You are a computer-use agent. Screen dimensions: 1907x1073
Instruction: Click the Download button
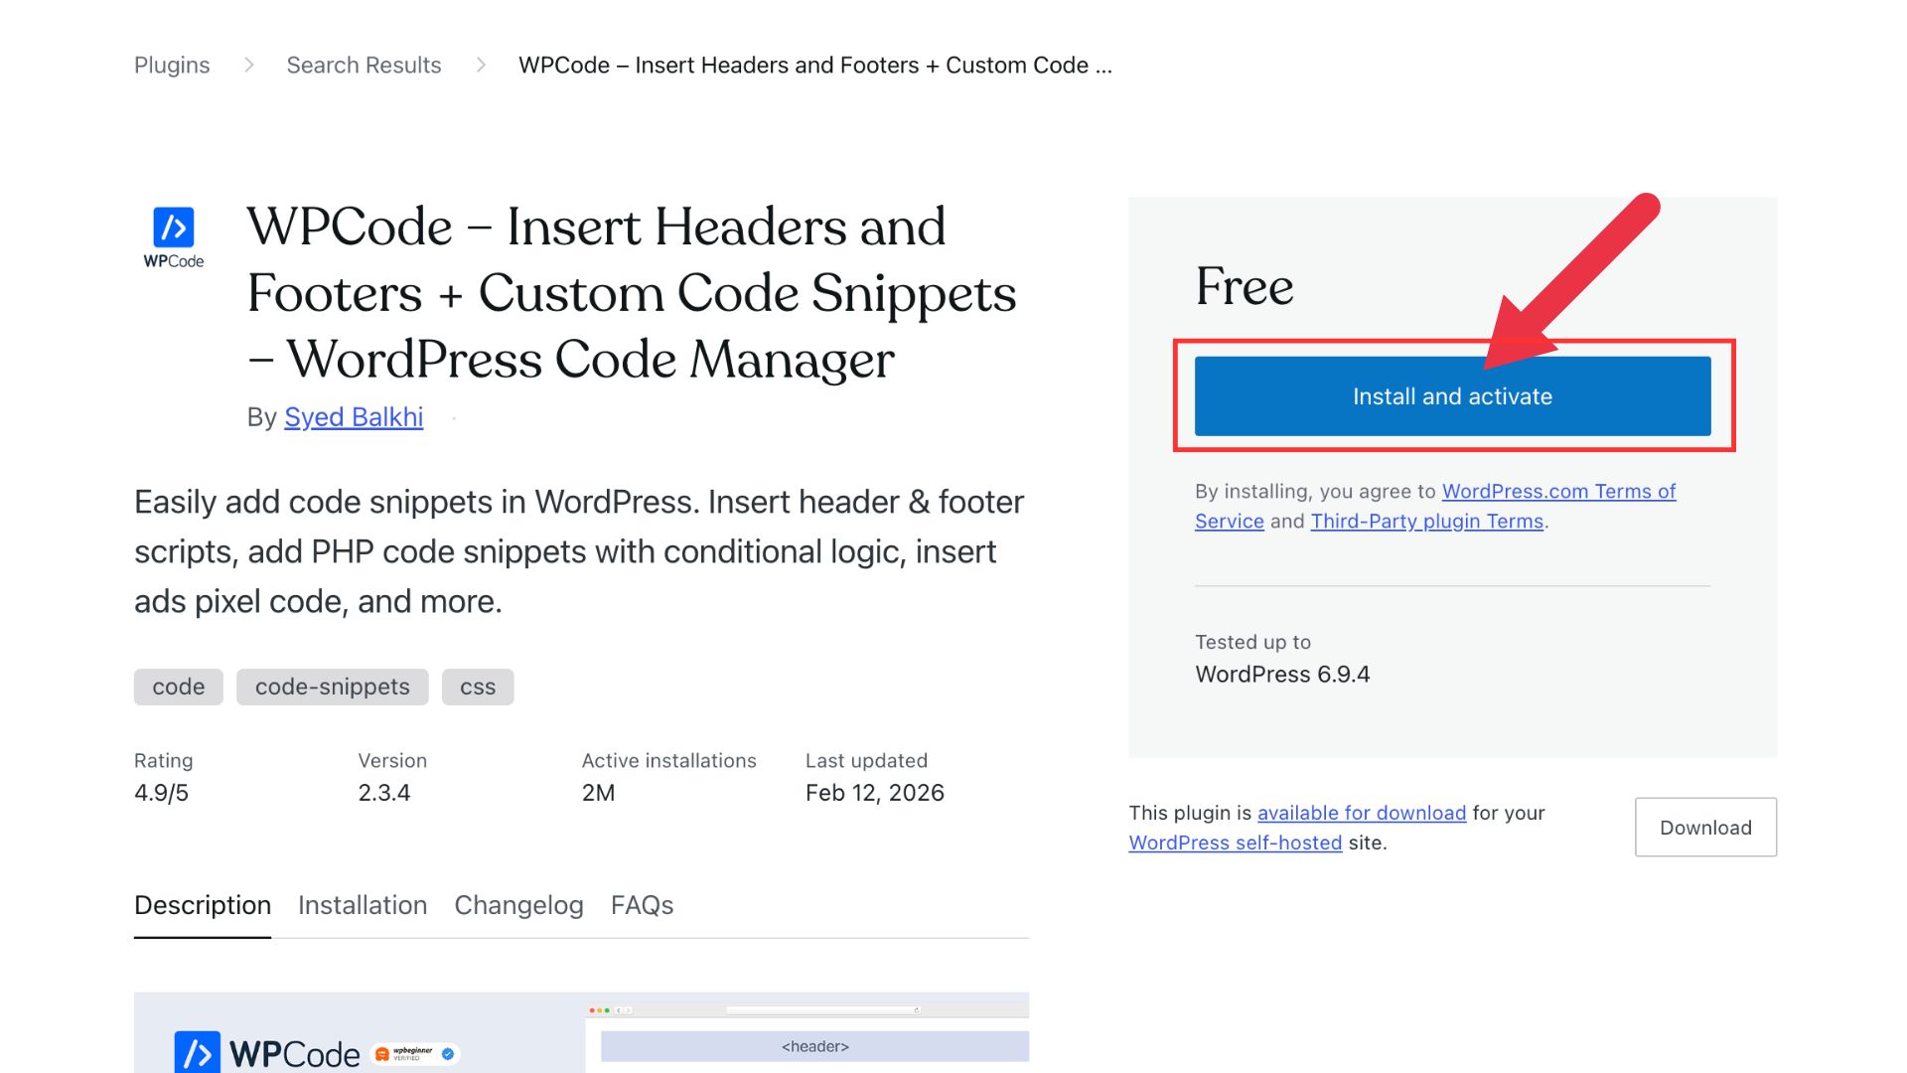1705,828
